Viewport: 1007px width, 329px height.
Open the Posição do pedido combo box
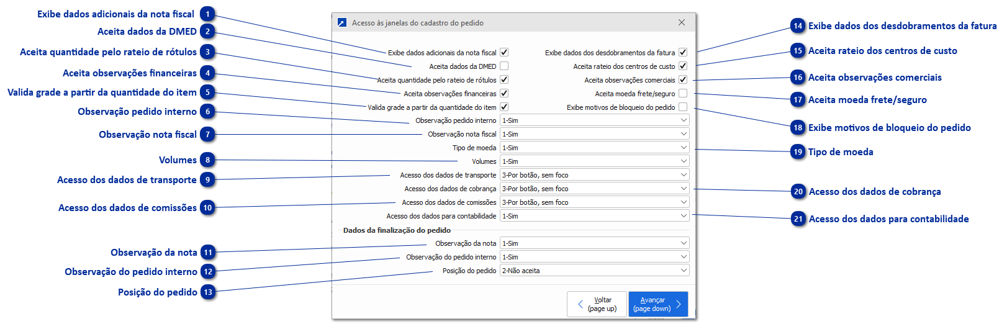[594, 271]
